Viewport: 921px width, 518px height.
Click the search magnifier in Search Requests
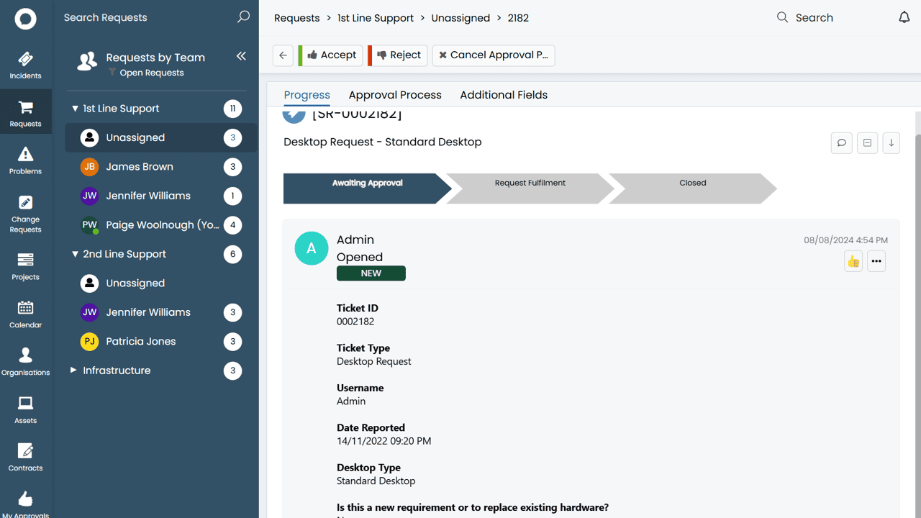[x=243, y=17]
